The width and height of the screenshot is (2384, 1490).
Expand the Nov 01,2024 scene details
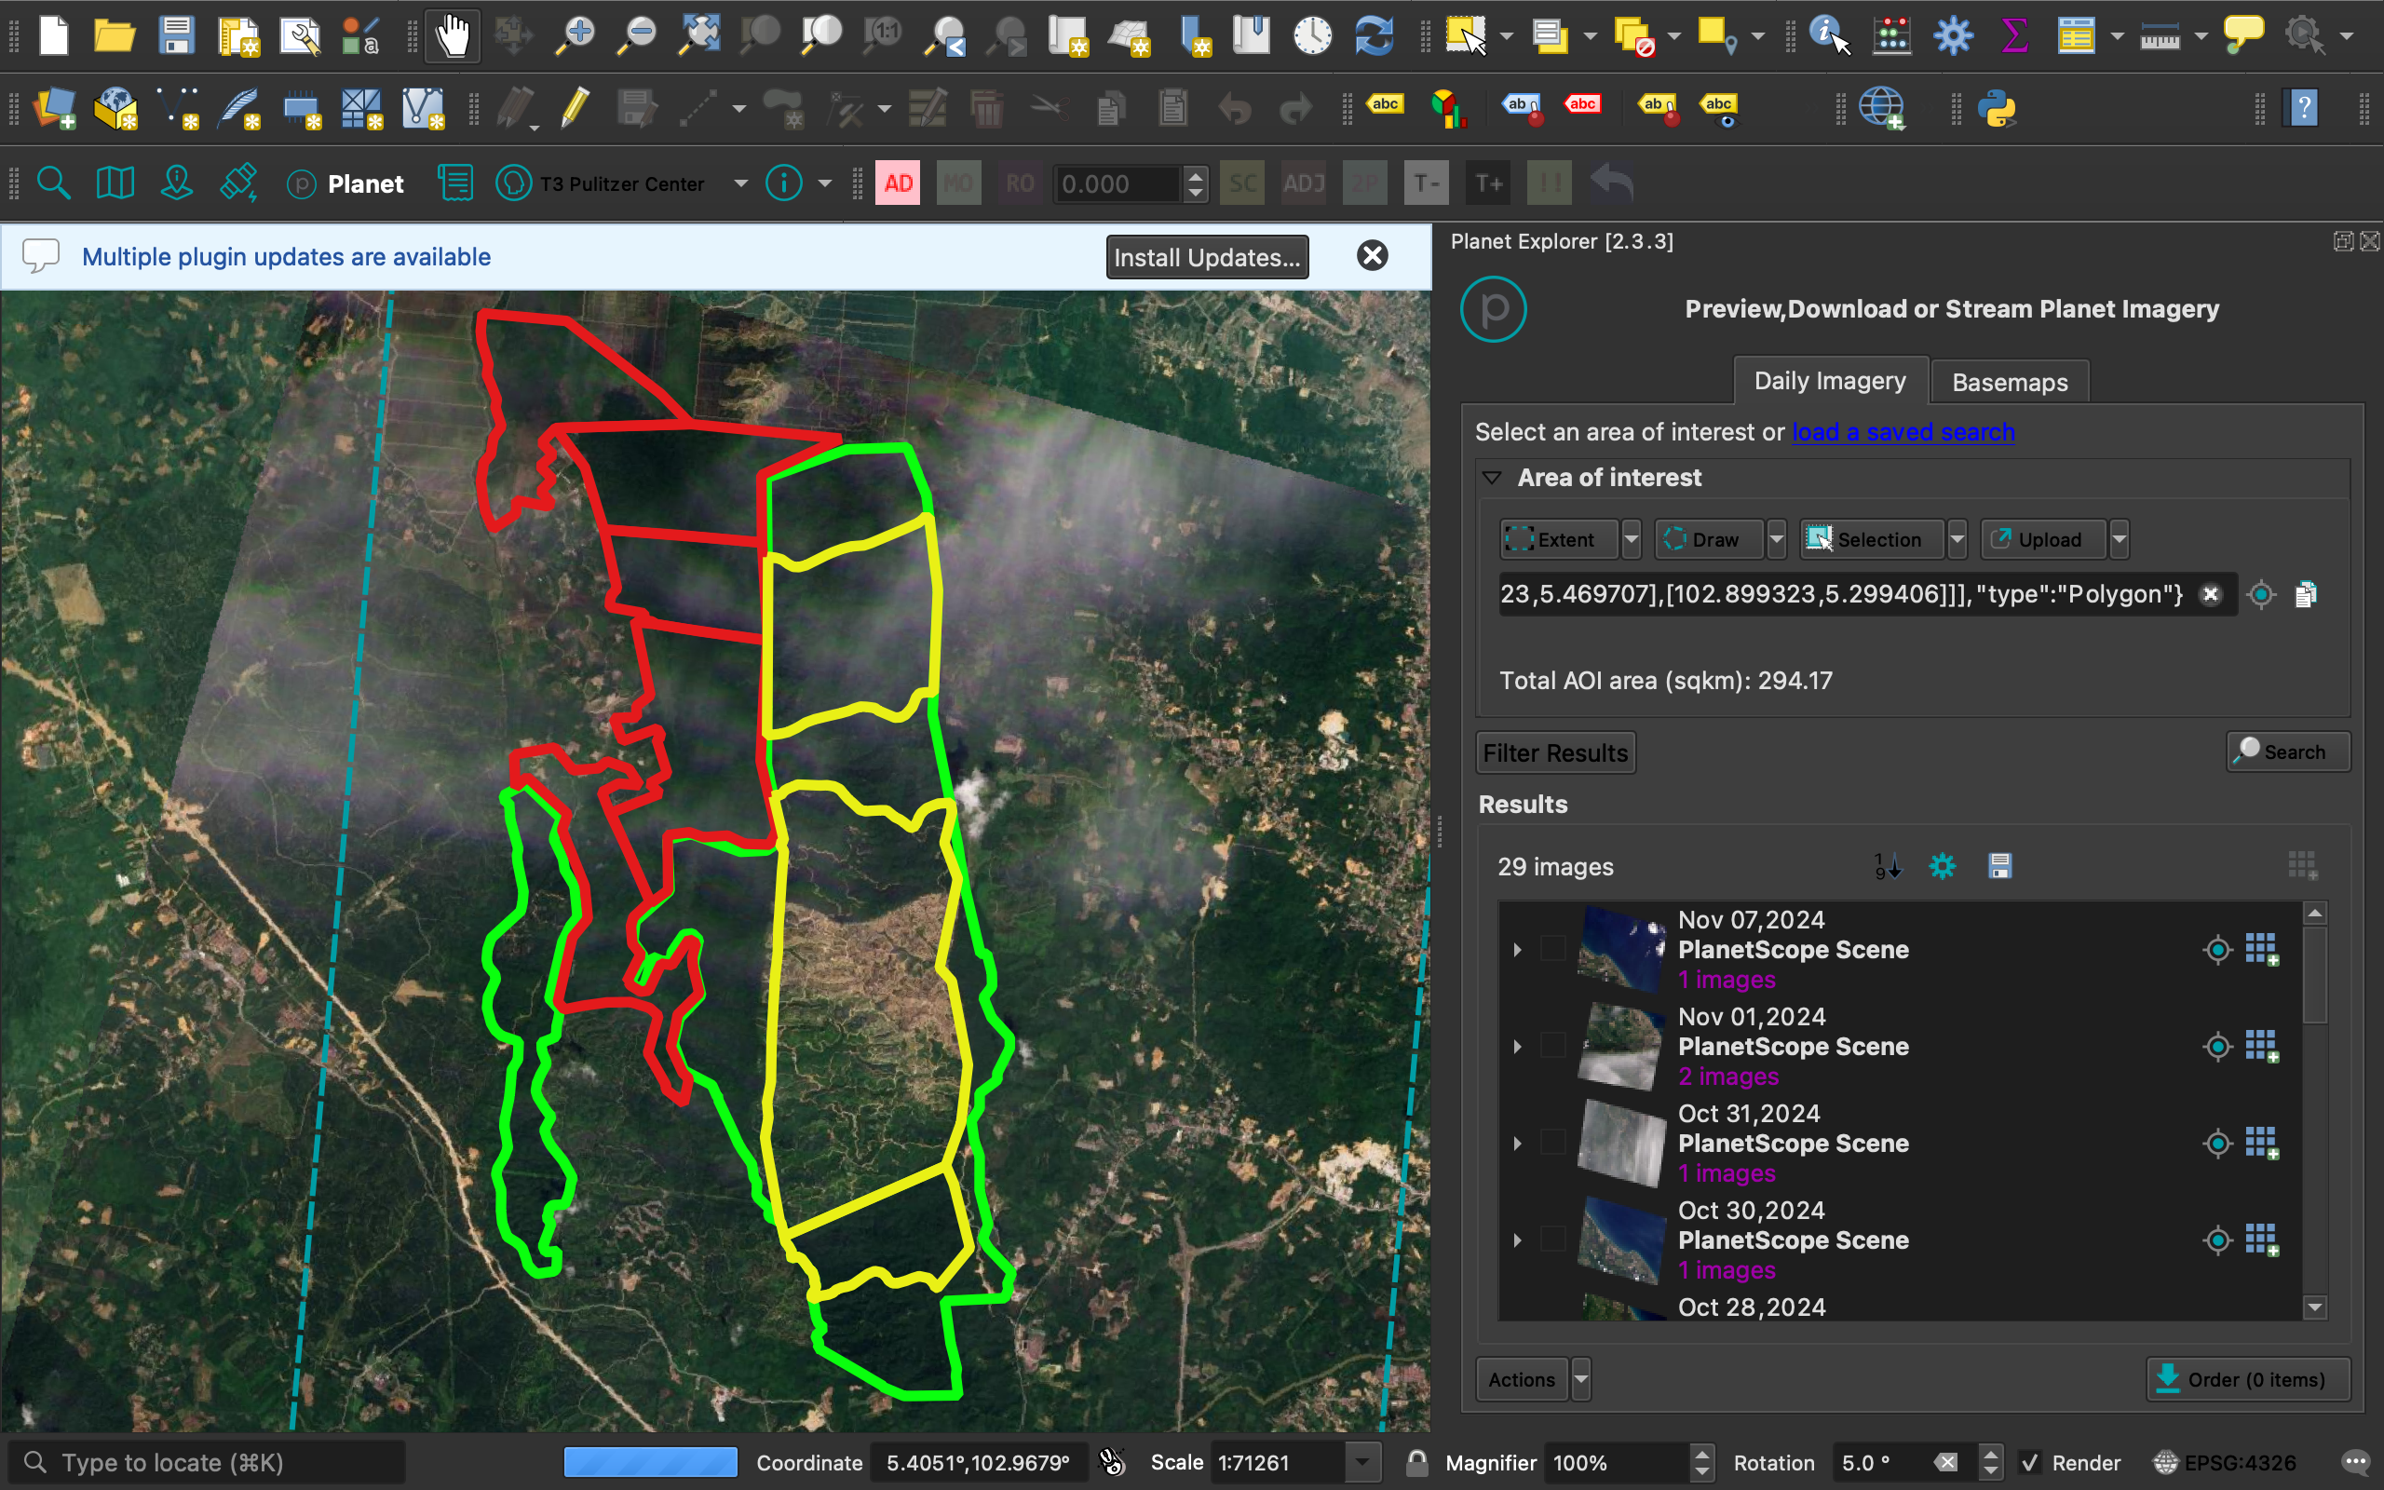[x=1517, y=1046]
